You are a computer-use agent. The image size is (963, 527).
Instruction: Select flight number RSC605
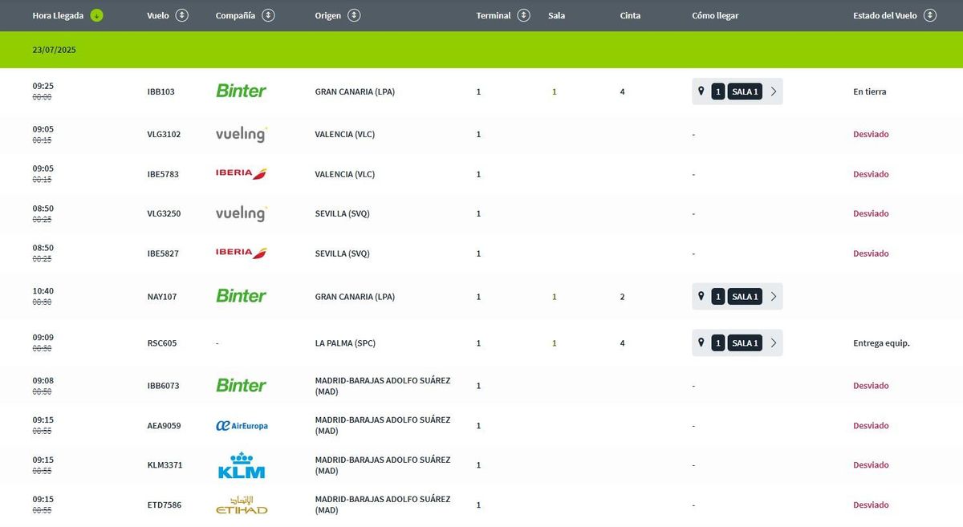click(162, 343)
